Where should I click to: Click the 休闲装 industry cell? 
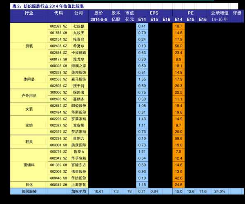pyautogui.click(x=29, y=79)
